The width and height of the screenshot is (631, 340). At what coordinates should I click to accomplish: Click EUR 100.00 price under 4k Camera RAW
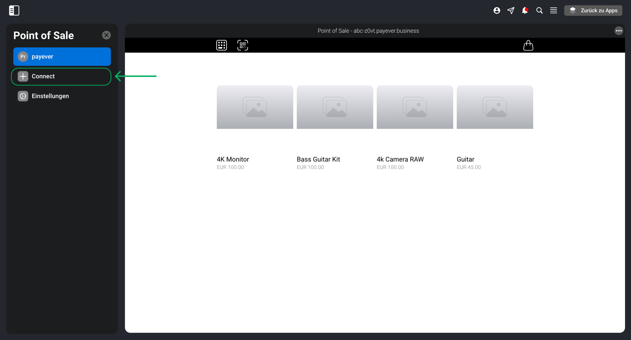[x=390, y=167]
